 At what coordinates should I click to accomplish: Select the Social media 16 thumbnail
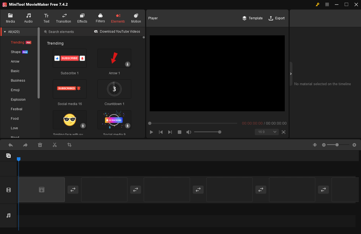(x=70, y=89)
